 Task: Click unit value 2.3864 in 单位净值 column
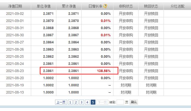click(x=48, y=42)
